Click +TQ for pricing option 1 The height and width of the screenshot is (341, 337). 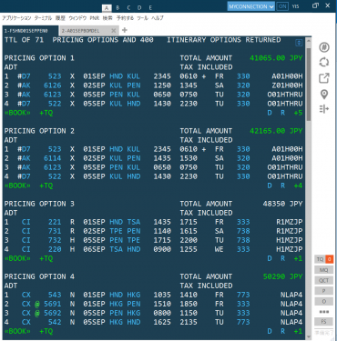[x=46, y=113]
